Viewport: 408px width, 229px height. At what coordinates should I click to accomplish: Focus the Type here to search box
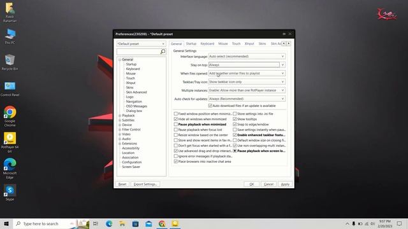[51, 223]
